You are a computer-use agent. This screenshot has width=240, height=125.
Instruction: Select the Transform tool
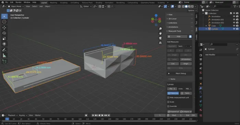pos(4,44)
